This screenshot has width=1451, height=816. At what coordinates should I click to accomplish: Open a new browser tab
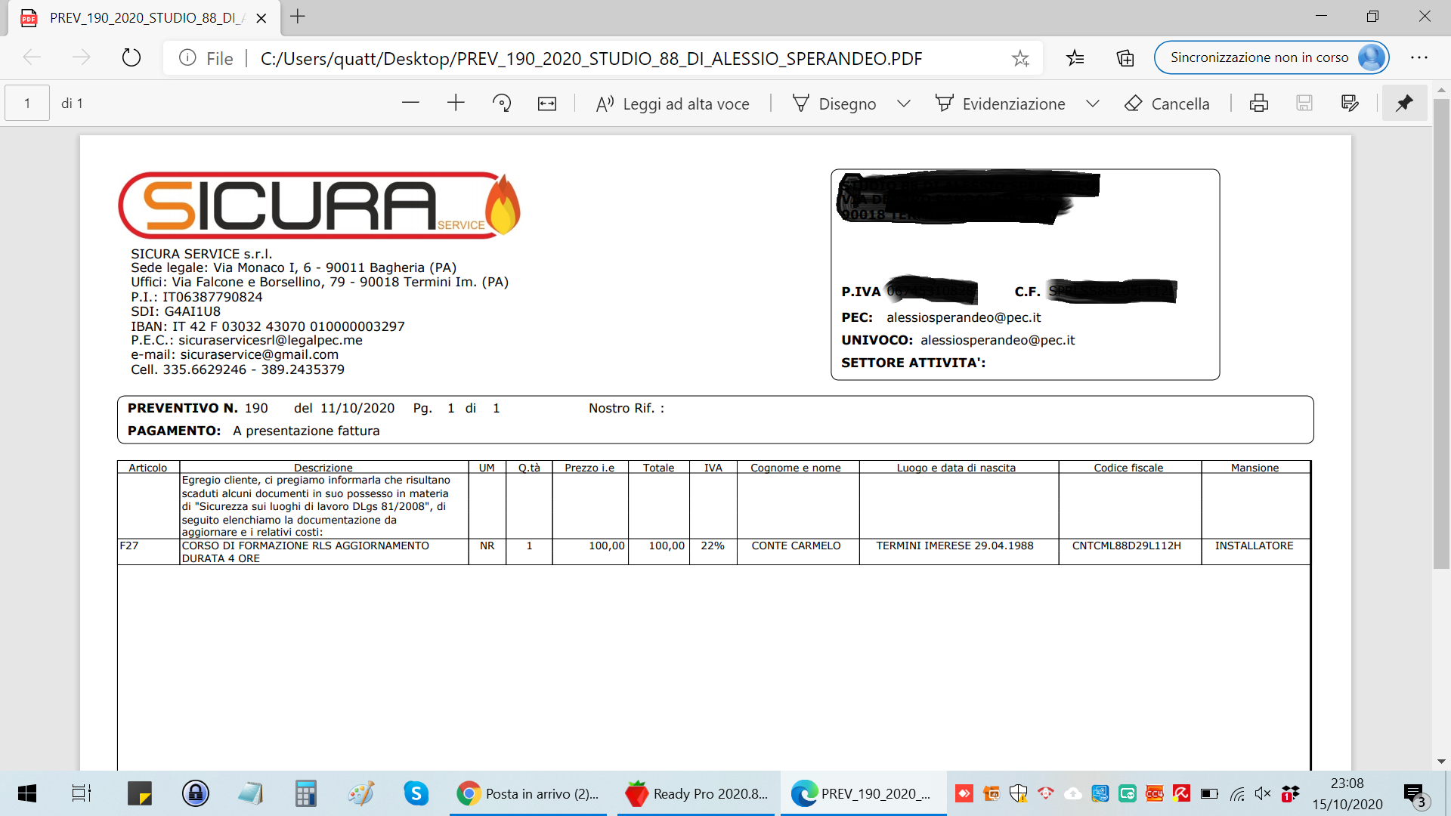pyautogui.click(x=298, y=17)
